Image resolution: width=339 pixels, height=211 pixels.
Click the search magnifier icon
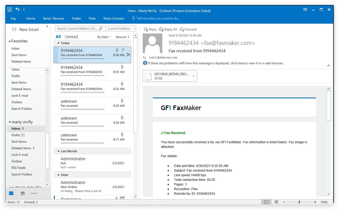(101, 28)
